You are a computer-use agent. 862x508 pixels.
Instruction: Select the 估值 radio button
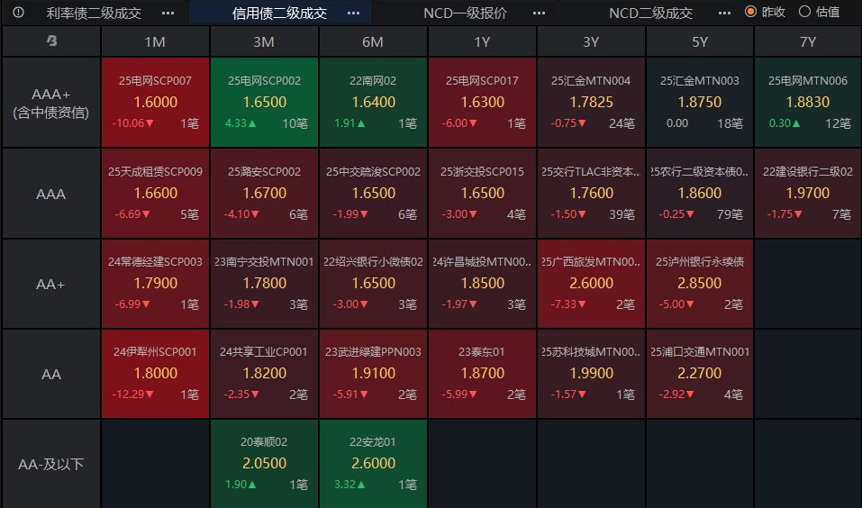pos(805,12)
